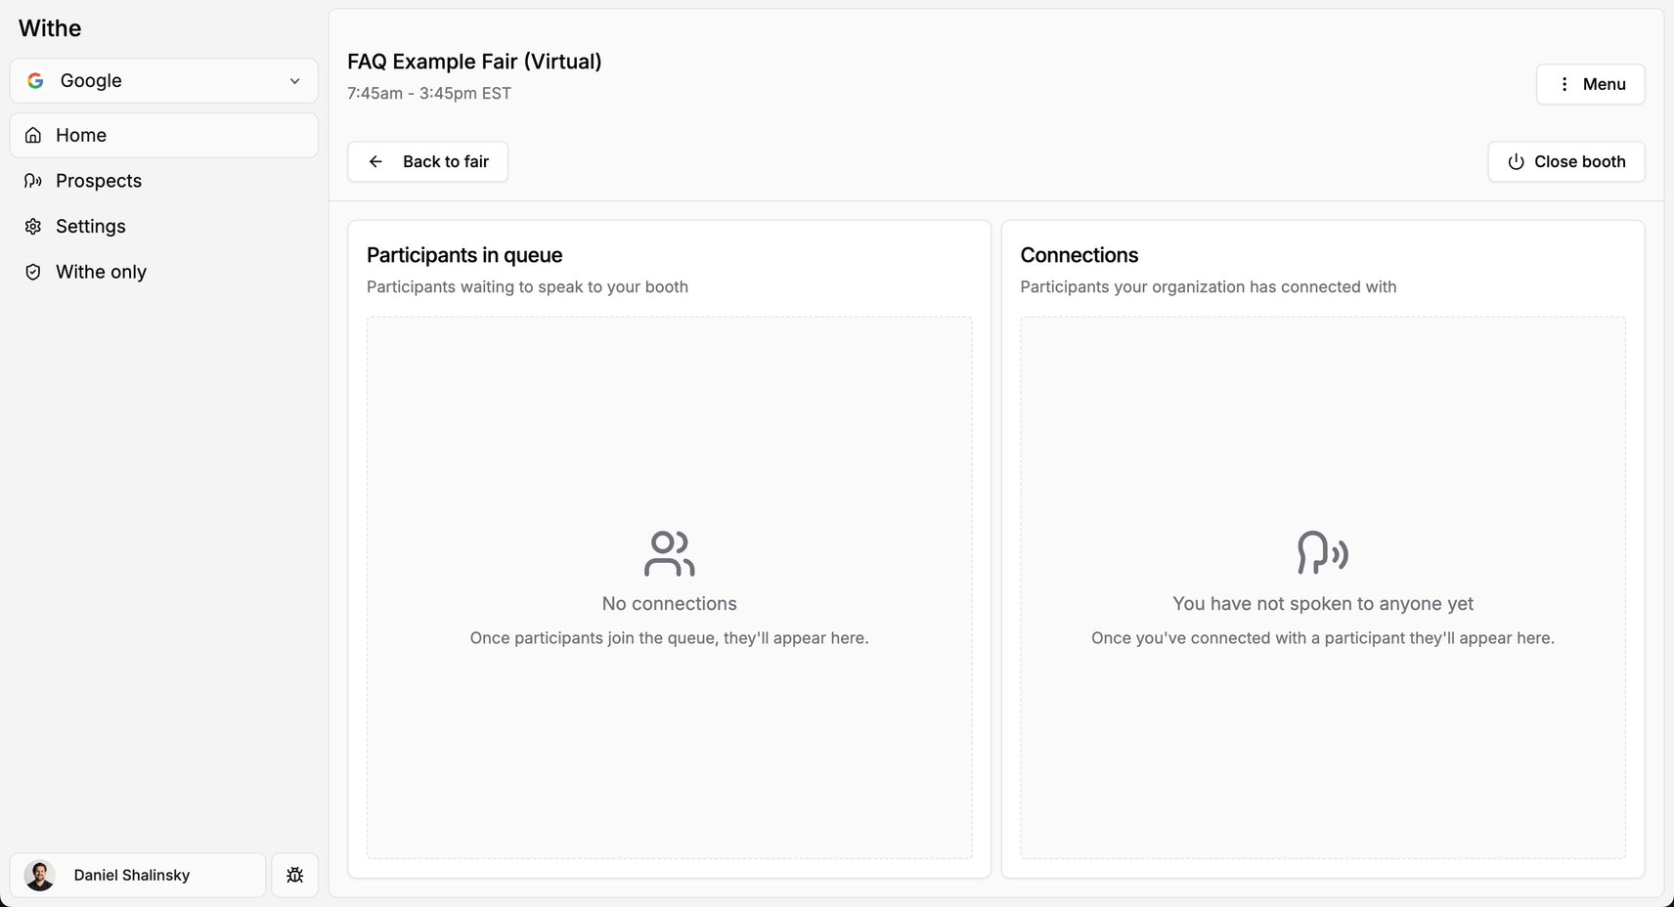Click the speaking icon in Connections panel
Viewport: 1674px width, 907px height.
pos(1323,553)
